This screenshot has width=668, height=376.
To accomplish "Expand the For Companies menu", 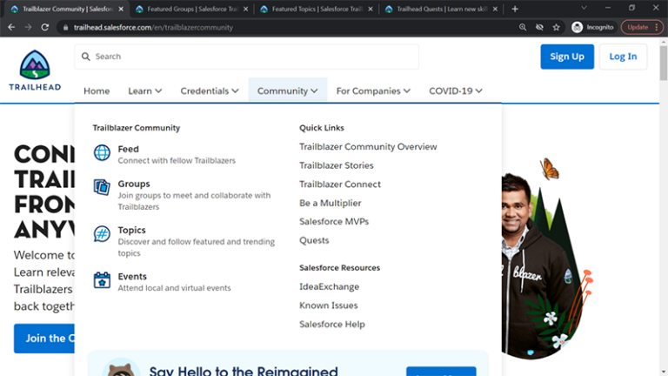I will [x=373, y=91].
